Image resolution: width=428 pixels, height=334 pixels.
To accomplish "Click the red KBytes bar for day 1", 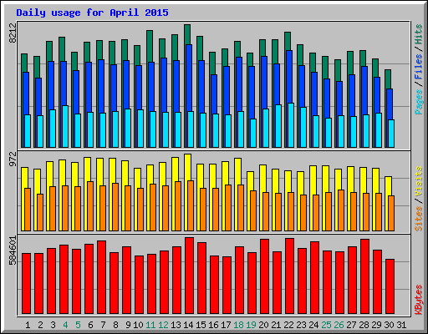I will coord(26,283).
